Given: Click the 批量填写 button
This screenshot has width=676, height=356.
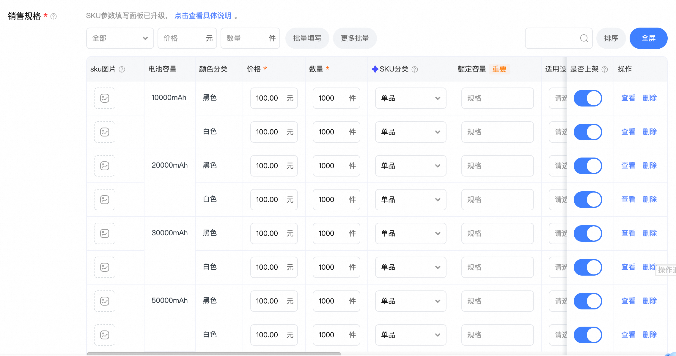Looking at the screenshot, I should [x=307, y=38].
